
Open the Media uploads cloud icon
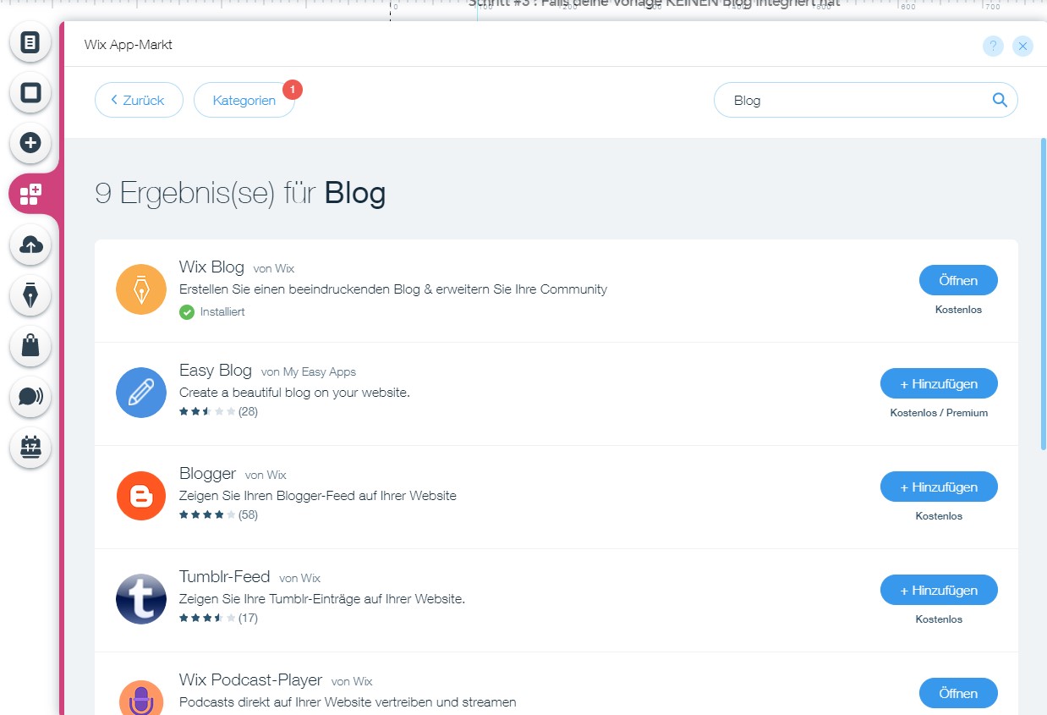coord(30,245)
